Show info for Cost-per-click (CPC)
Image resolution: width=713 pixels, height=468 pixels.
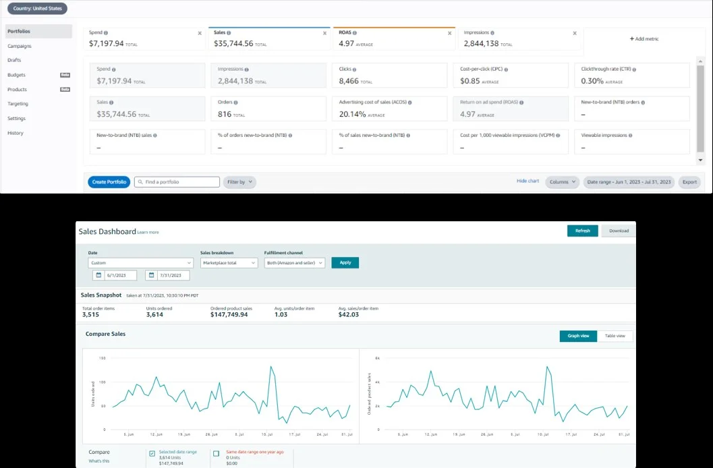(506, 69)
